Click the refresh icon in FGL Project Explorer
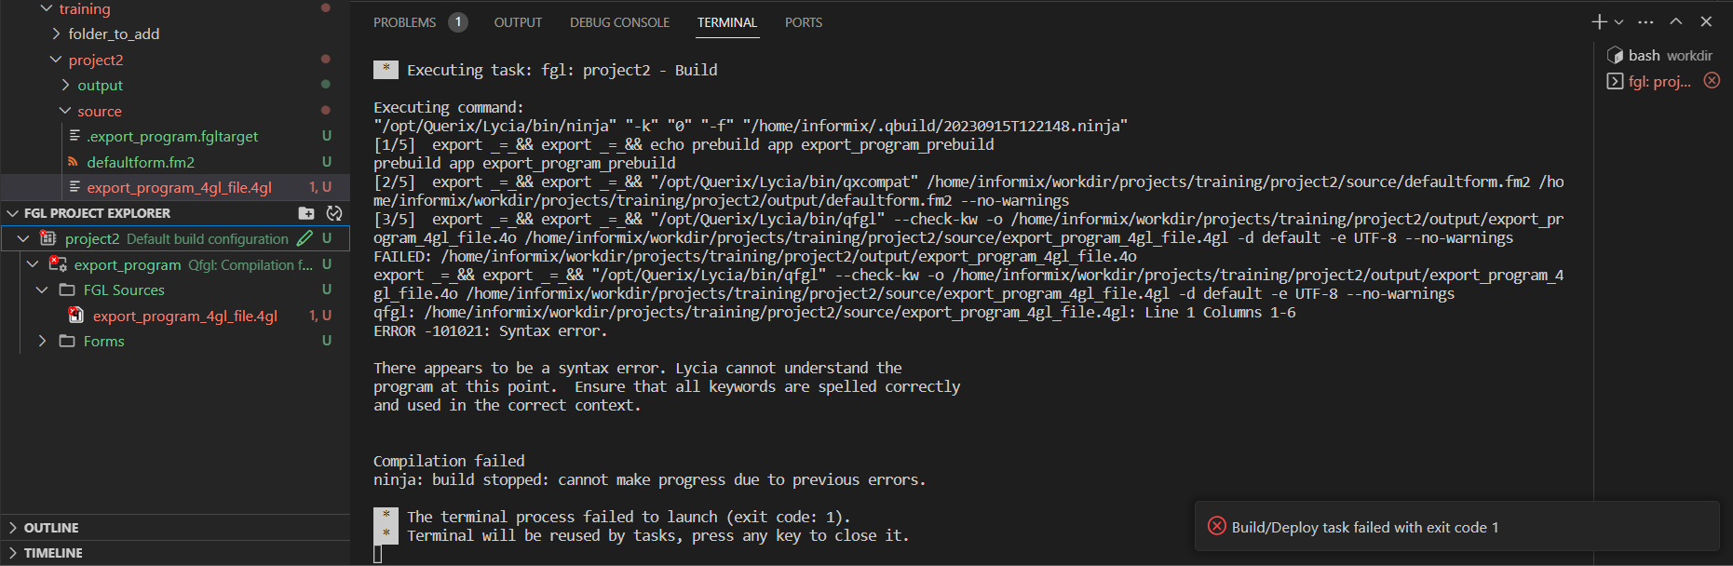 coord(334,213)
